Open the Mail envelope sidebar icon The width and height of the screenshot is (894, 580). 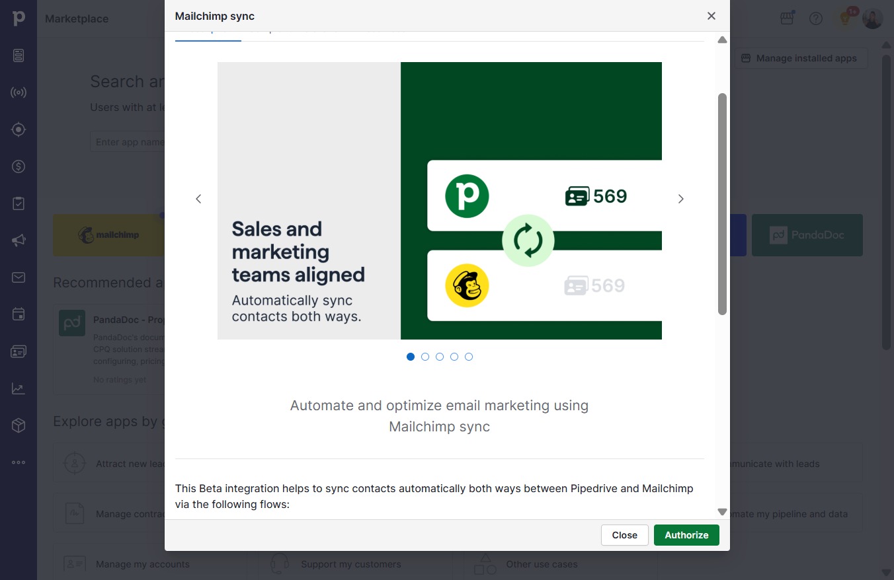19,277
